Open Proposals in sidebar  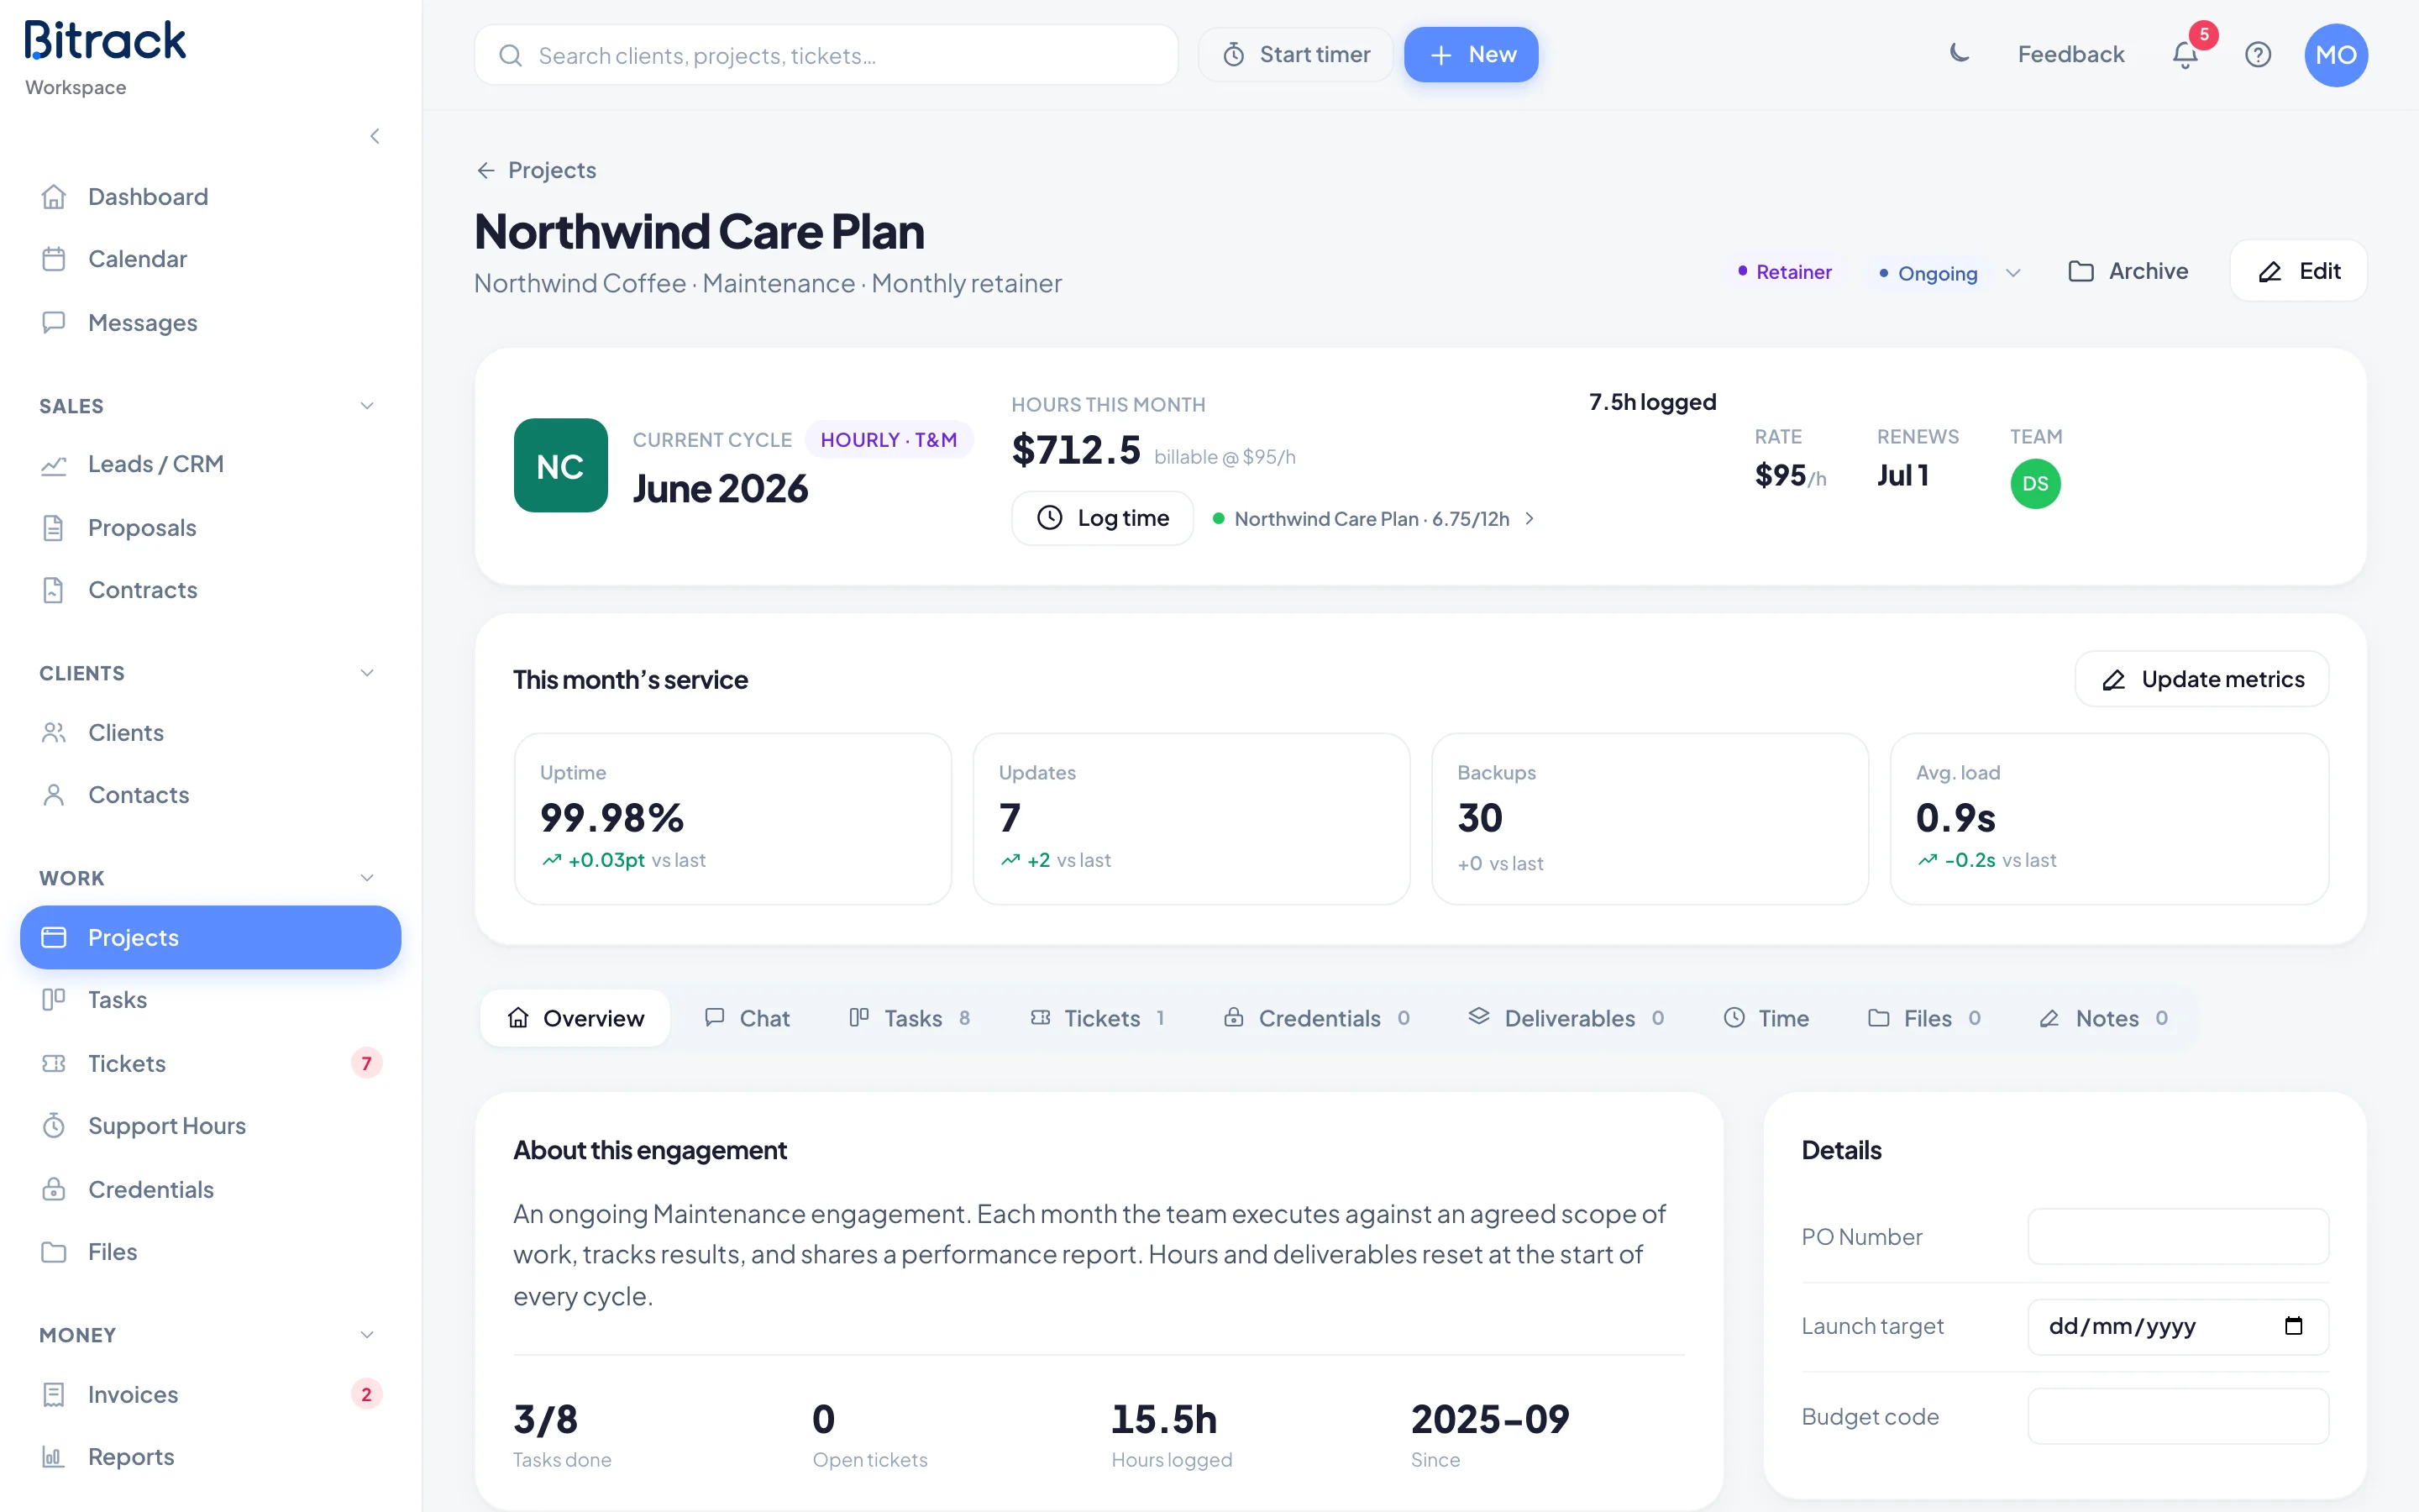coord(210,527)
